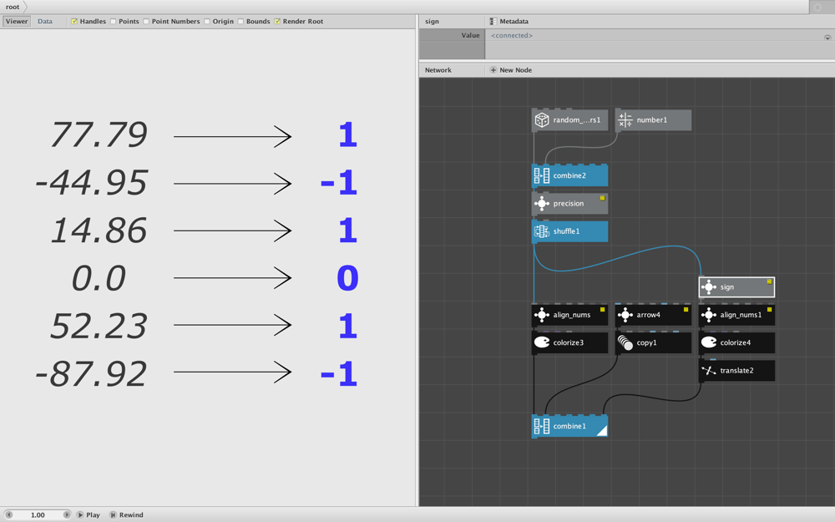Click the yellow marker on precision node
This screenshot has width=835, height=522.
(x=602, y=198)
